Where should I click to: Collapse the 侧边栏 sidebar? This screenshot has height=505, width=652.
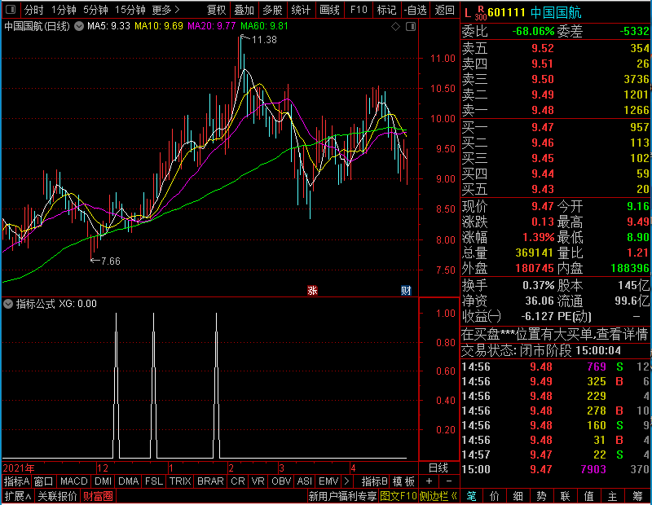coord(438,496)
